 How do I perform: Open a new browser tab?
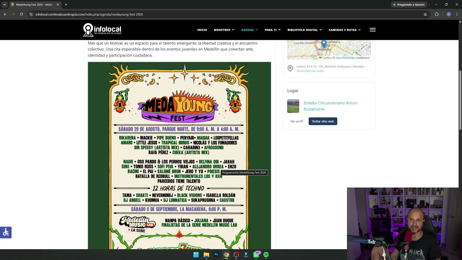click(66, 5)
